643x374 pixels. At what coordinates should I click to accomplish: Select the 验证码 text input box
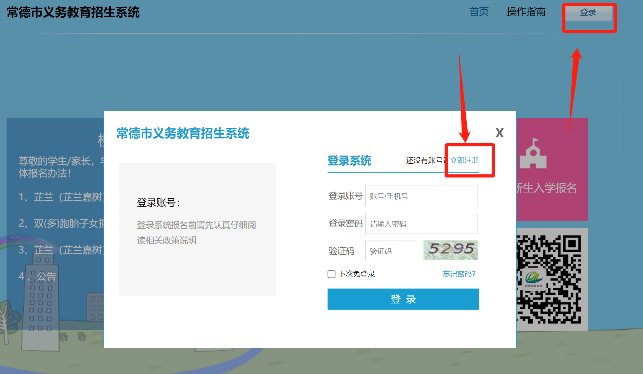point(391,251)
